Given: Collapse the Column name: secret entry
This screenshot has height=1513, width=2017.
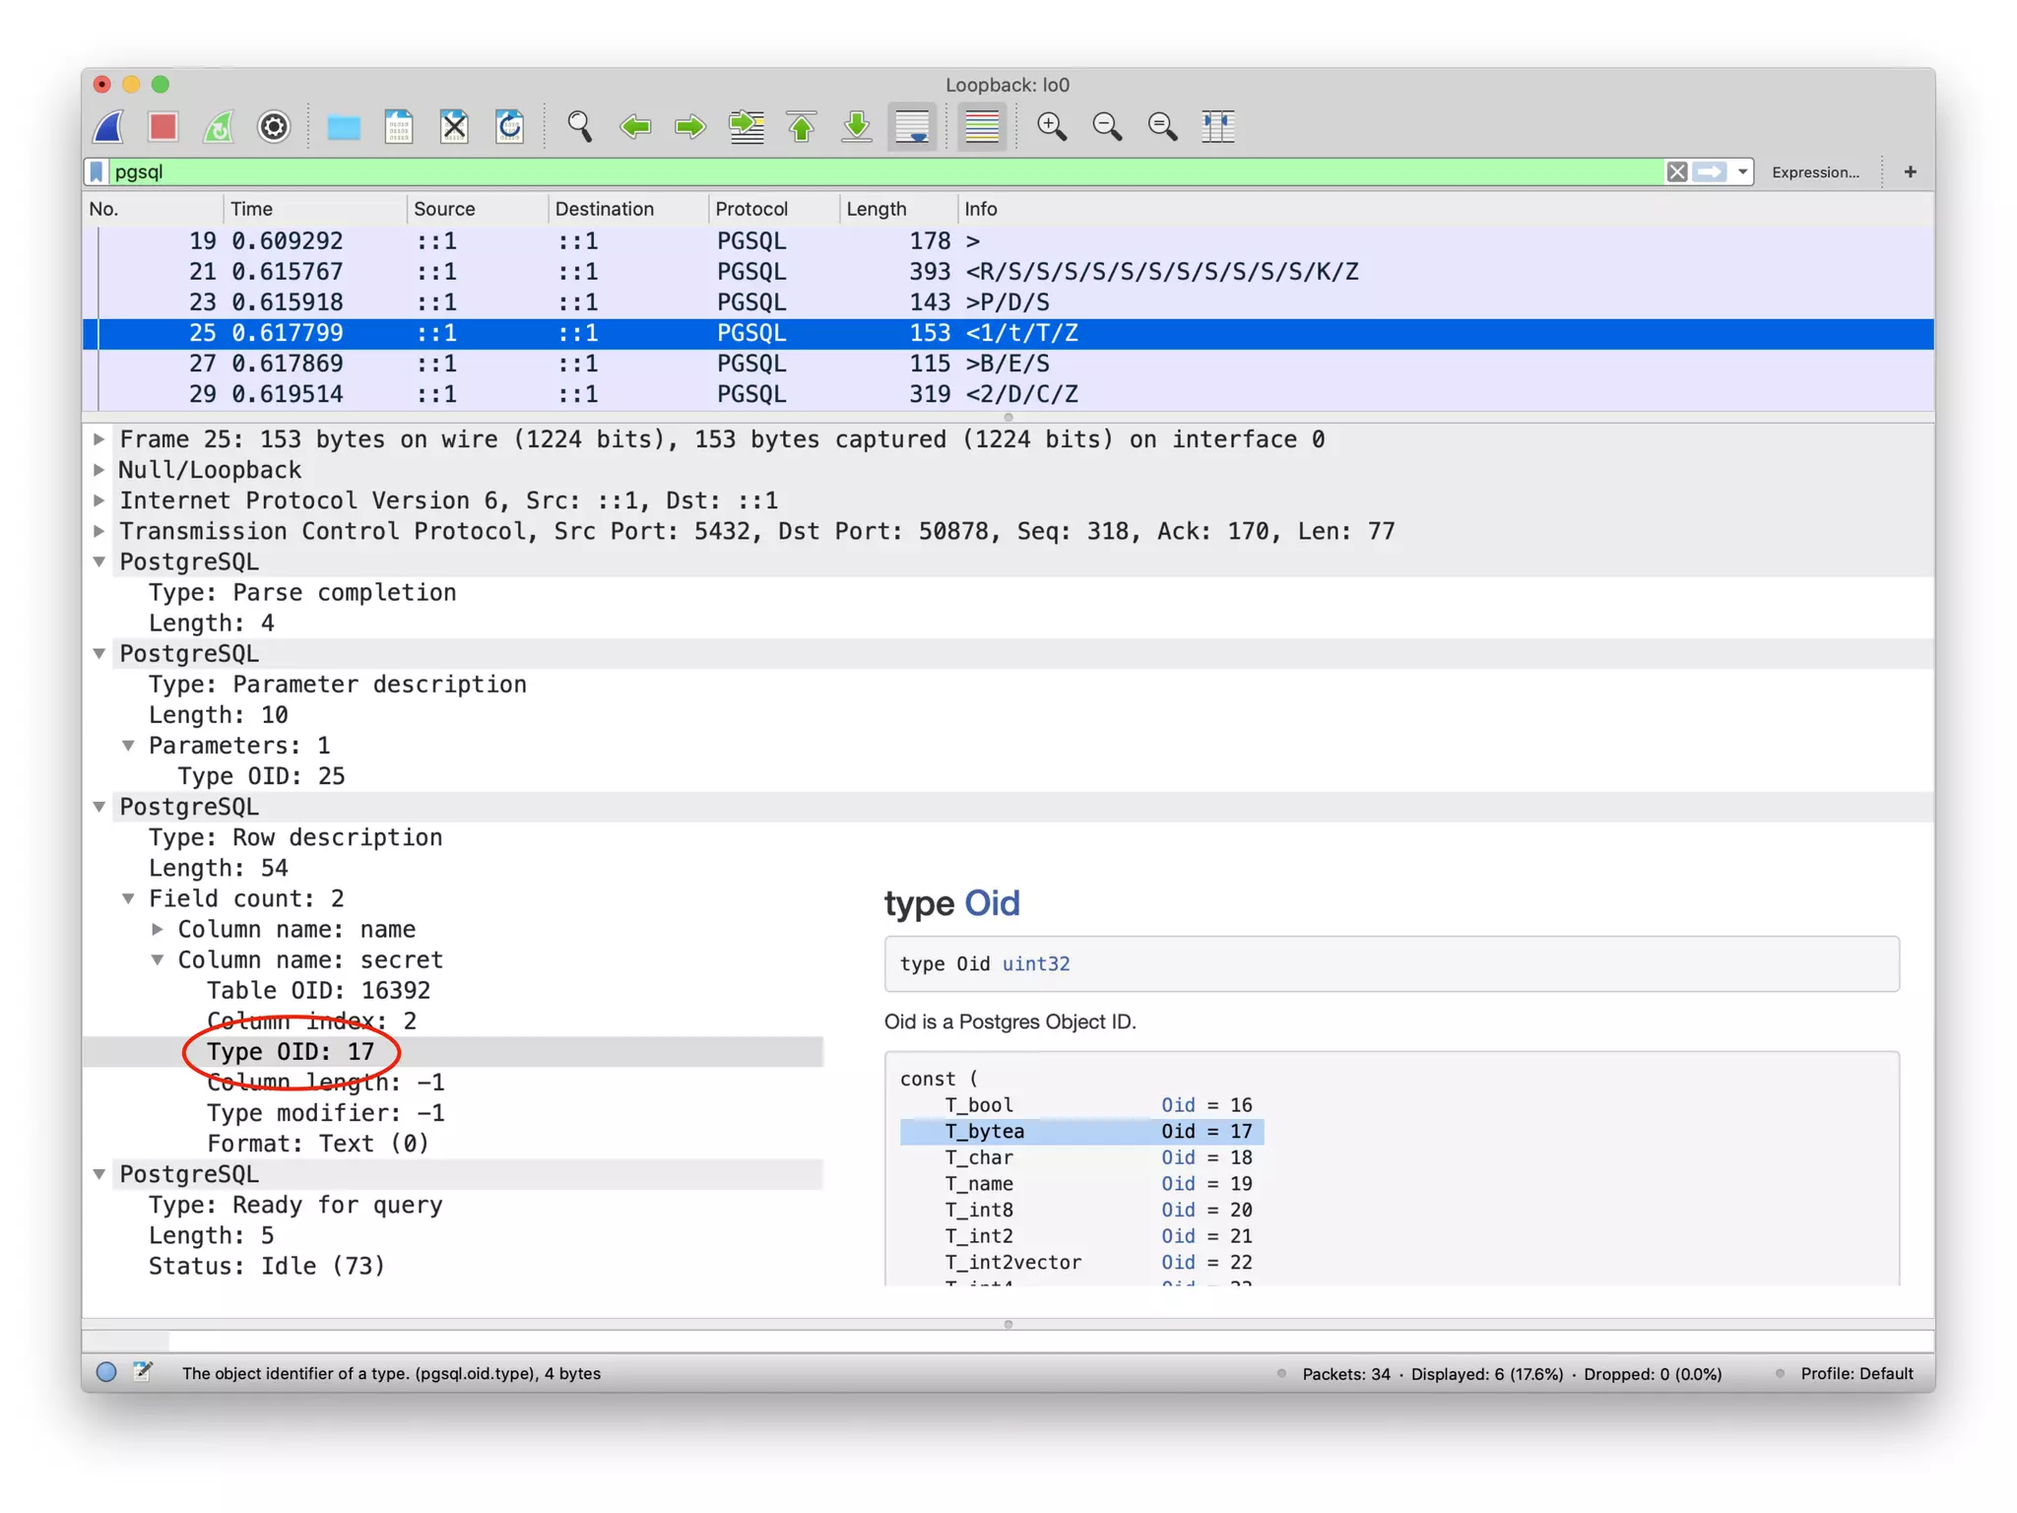Looking at the screenshot, I should pyautogui.click(x=158, y=959).
